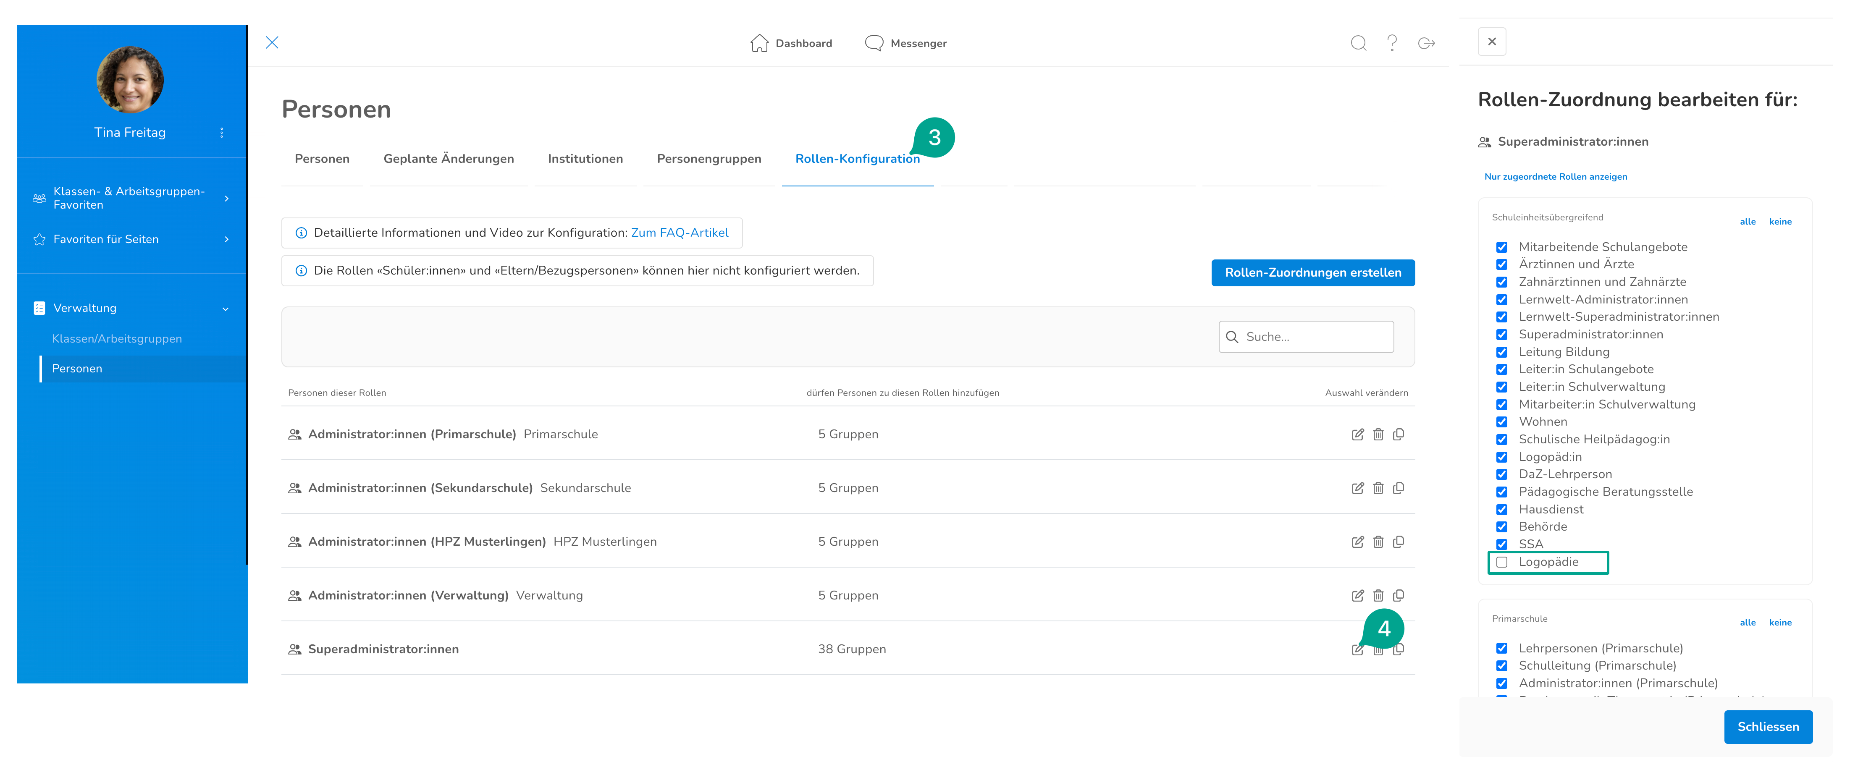Image resolution: width=1850 pixels, height=780 pixels.
Task: Open the search magnifier in top bar
Action: (x=1358, y=43)
